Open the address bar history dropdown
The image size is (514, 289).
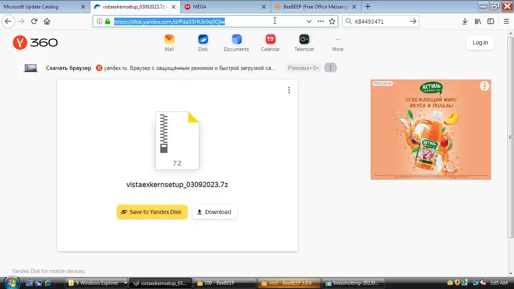tap(309, 22)
